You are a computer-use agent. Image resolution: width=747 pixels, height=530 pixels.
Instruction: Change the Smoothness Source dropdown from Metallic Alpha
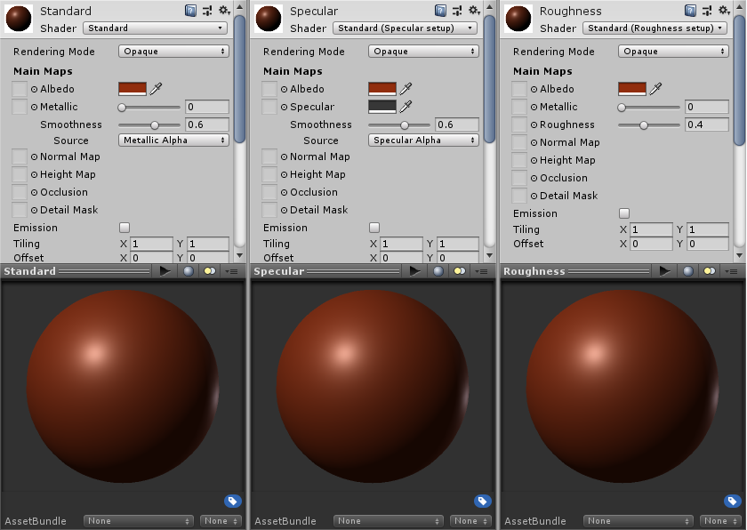(173, 140)
